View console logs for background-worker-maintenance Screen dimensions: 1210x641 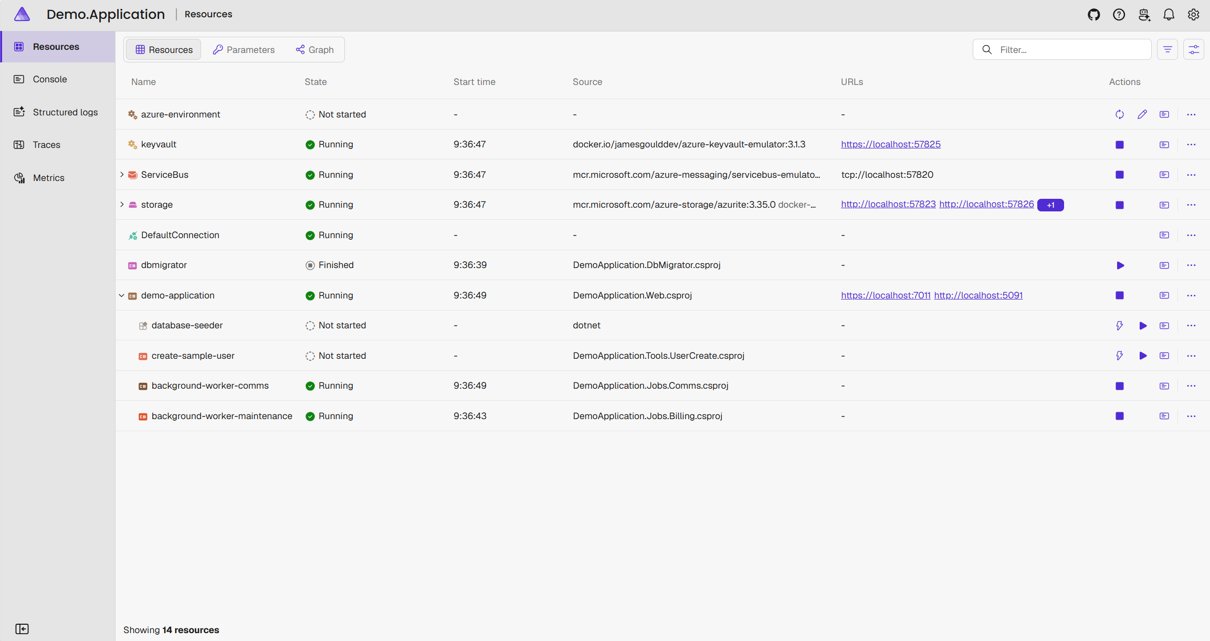[x=1164, y=416]
